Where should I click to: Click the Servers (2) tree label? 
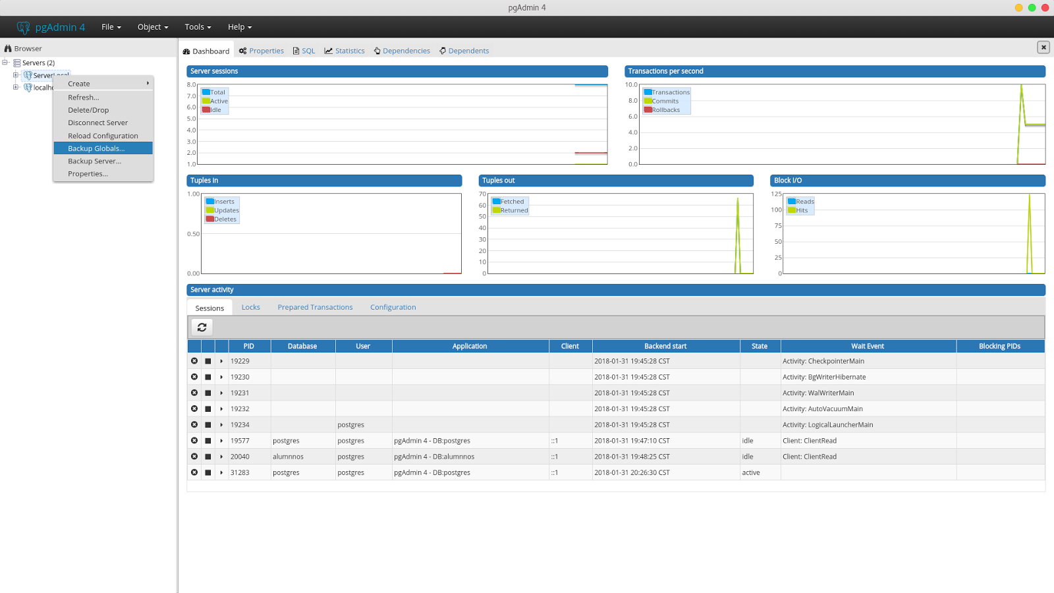[x=38, y=63]
